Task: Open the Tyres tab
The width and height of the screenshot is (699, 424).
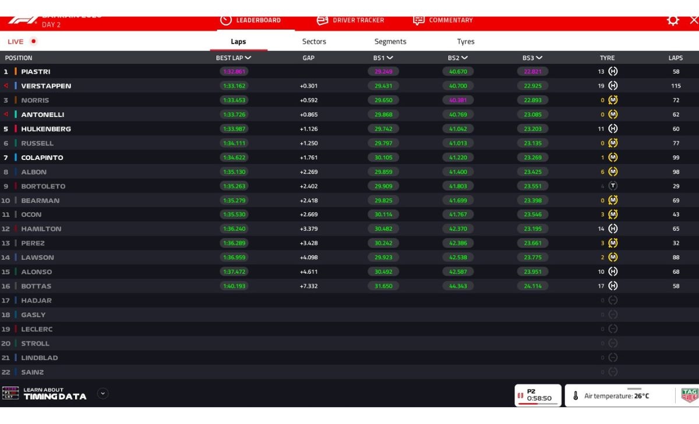Action: (x=466, y=41)
